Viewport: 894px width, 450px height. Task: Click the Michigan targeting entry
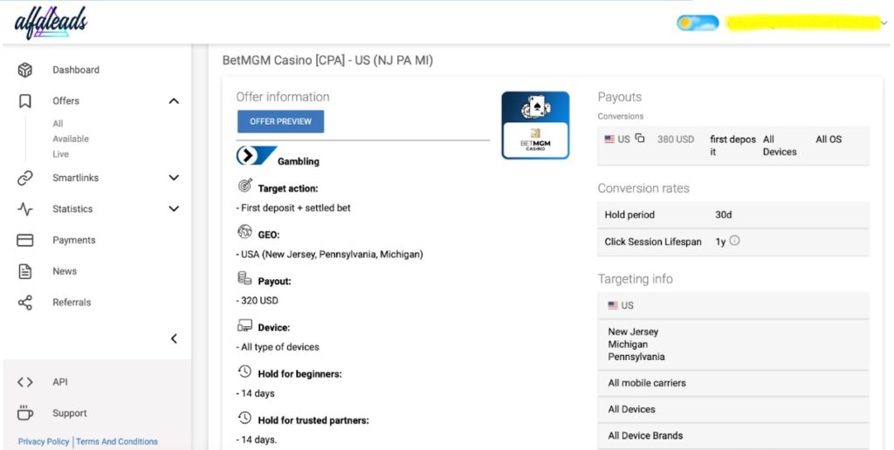pos(628,344)
